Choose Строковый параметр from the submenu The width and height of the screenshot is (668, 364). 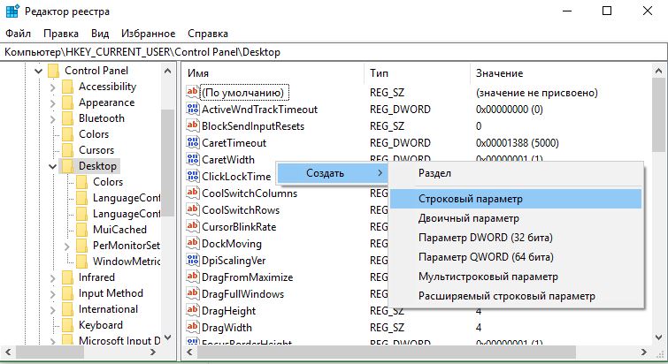click(x=516, y=199)
